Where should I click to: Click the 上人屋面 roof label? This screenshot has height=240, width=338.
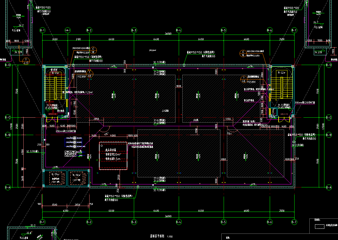[165, 111]
